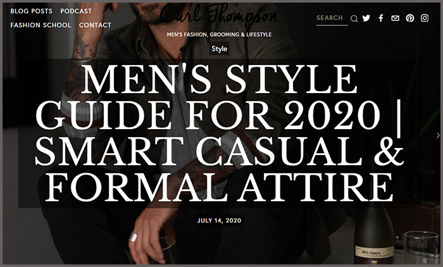Click the search magnifier icon
Image resolution: width=443 pixels, height=267 pixels.
pos(354,18)
